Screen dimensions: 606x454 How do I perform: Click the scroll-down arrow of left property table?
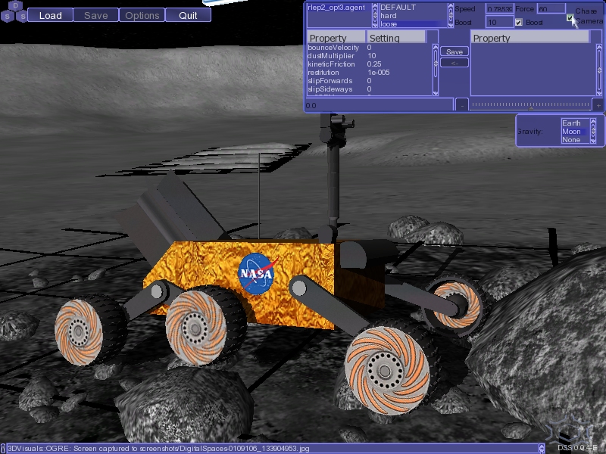point(436,92)
